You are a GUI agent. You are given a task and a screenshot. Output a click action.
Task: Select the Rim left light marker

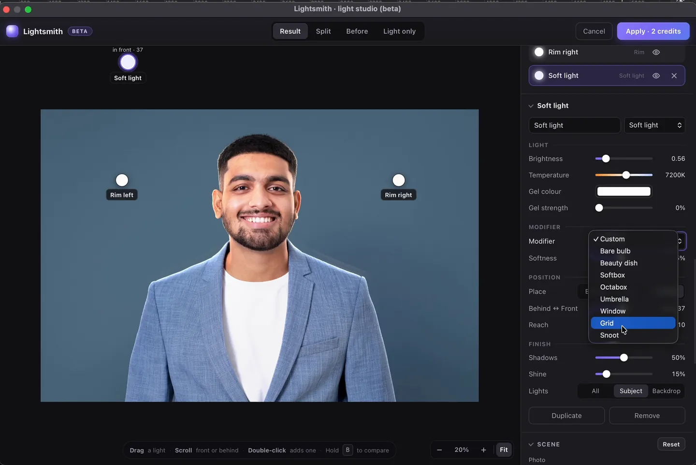point(122,180)
